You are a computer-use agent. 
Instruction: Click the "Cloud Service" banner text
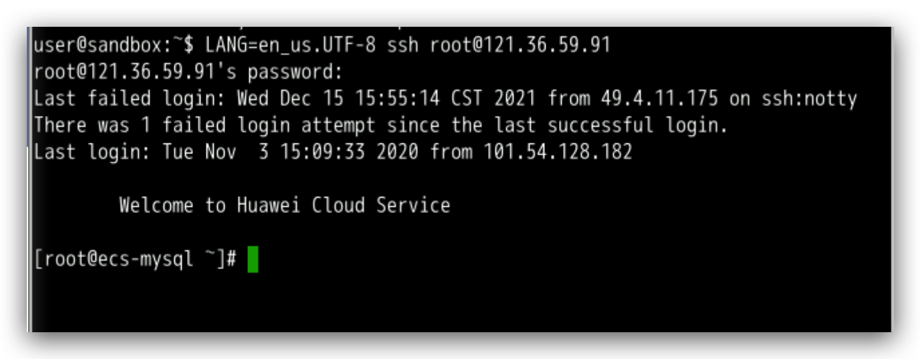[381, 205]
